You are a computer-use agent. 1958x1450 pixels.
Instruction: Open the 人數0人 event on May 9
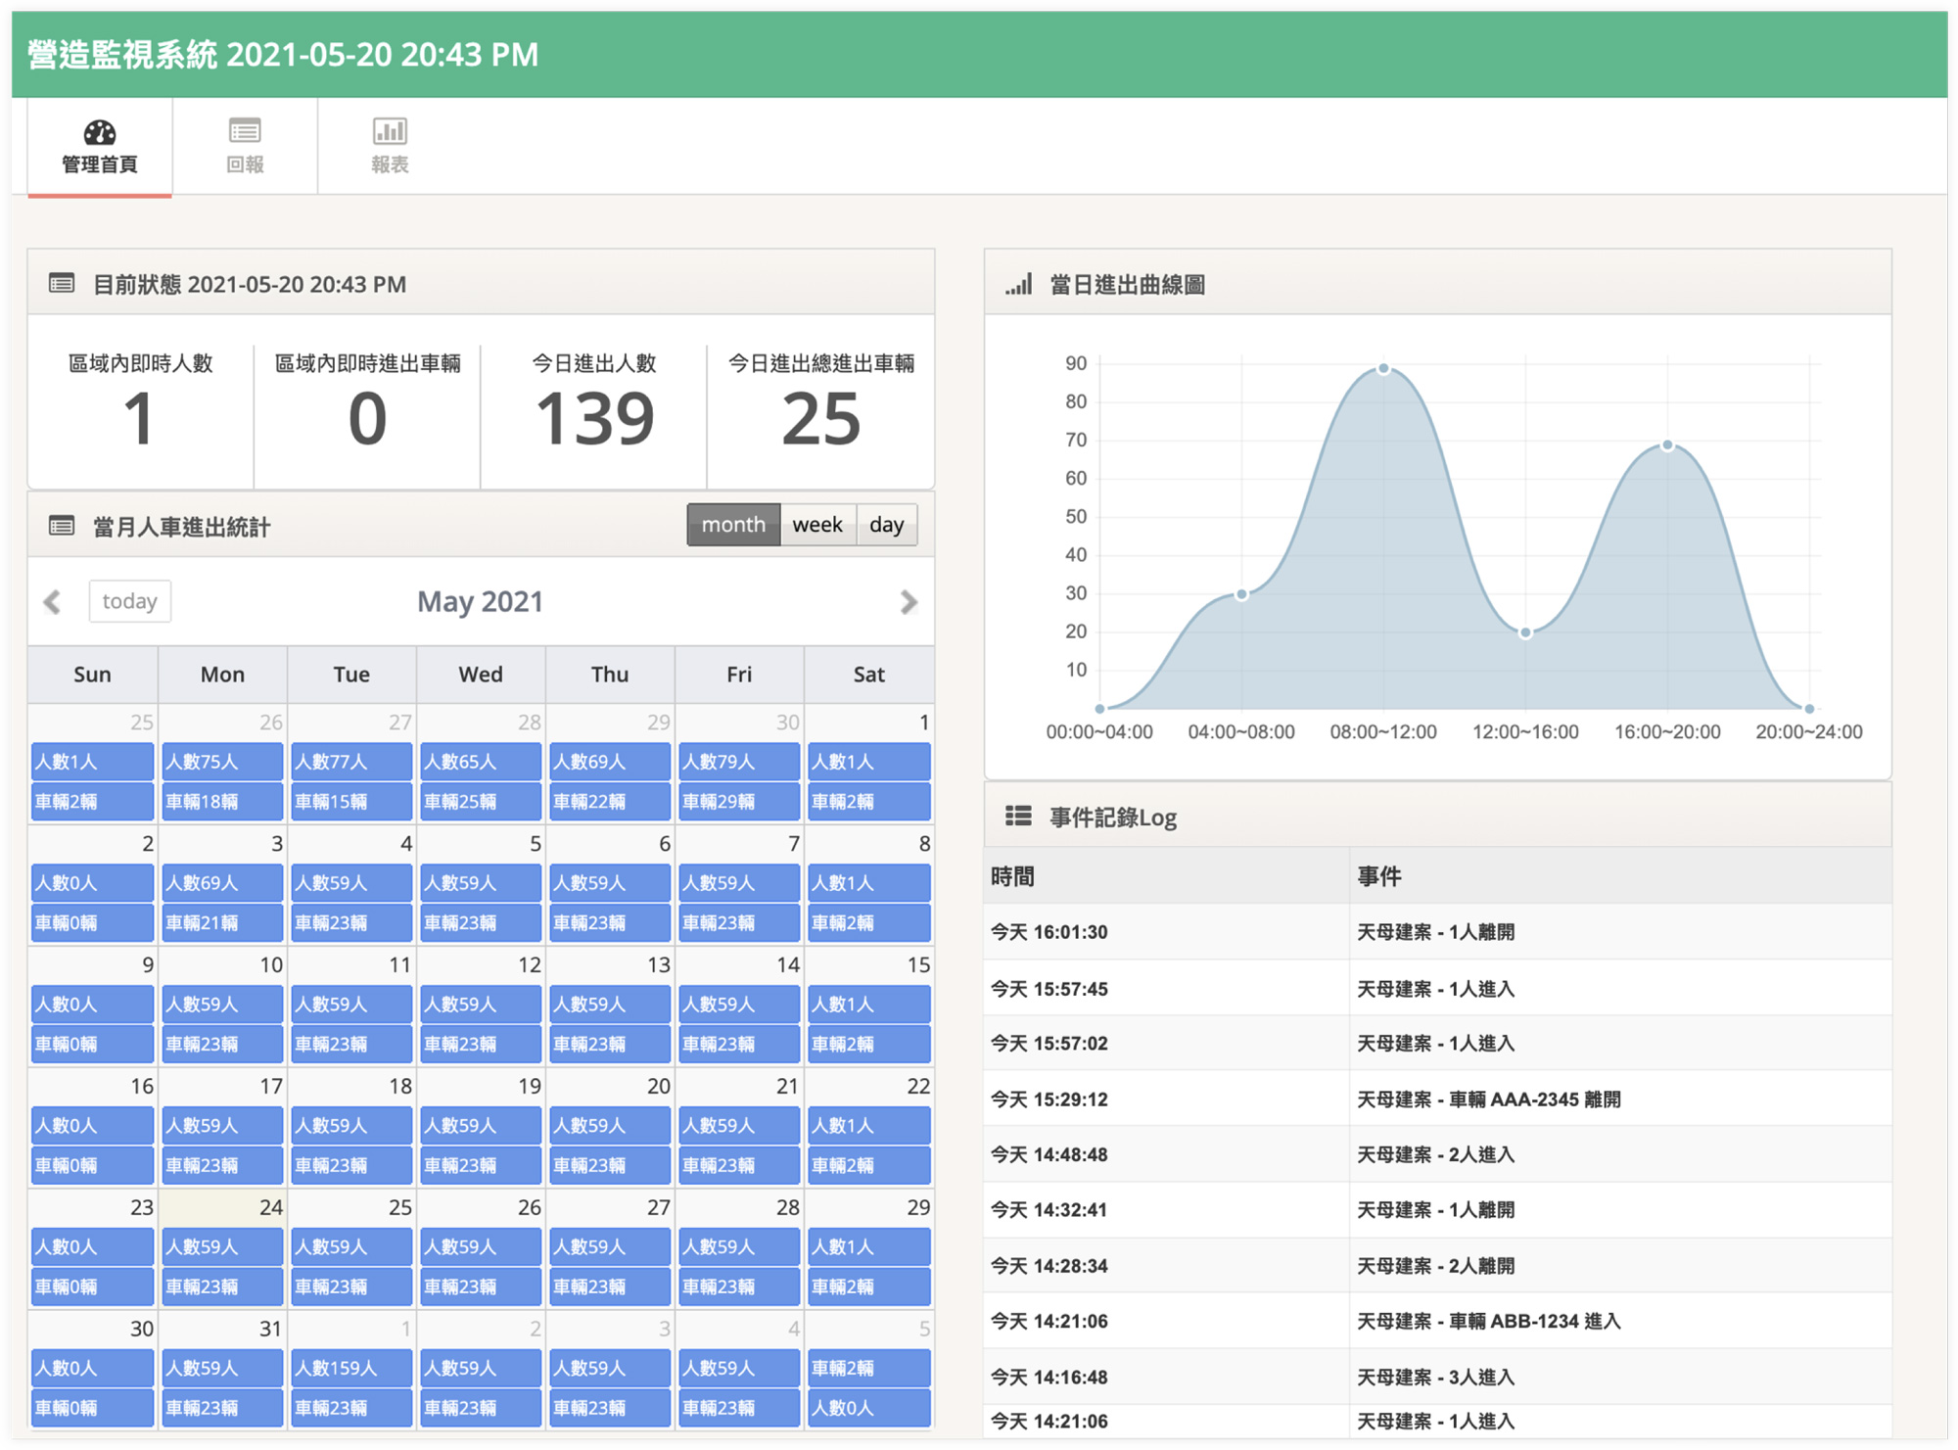tap(93, 1005)
